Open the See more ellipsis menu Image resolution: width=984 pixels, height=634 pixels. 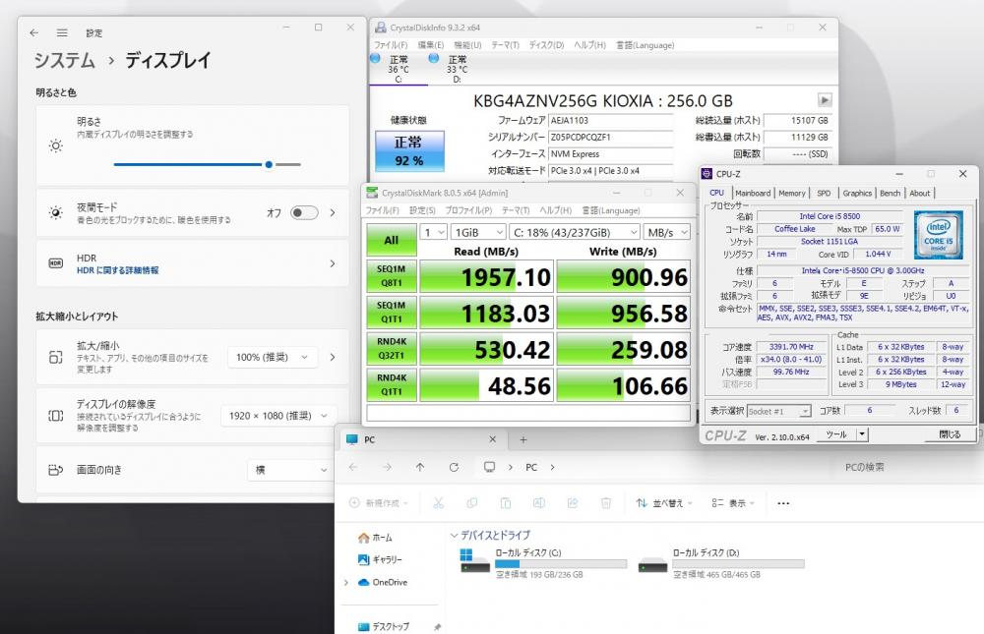(783, 503)
